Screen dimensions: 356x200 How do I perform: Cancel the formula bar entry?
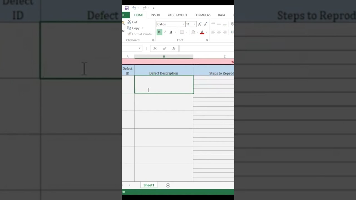coord(155,48)
